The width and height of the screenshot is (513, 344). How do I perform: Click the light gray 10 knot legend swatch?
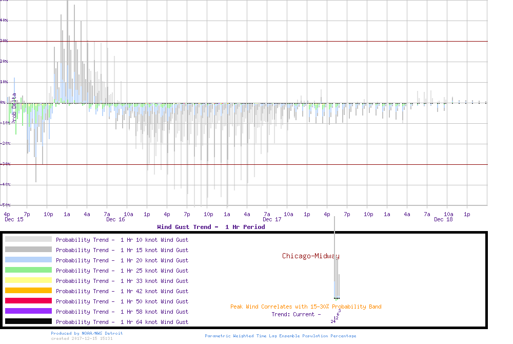pos(28,239)
